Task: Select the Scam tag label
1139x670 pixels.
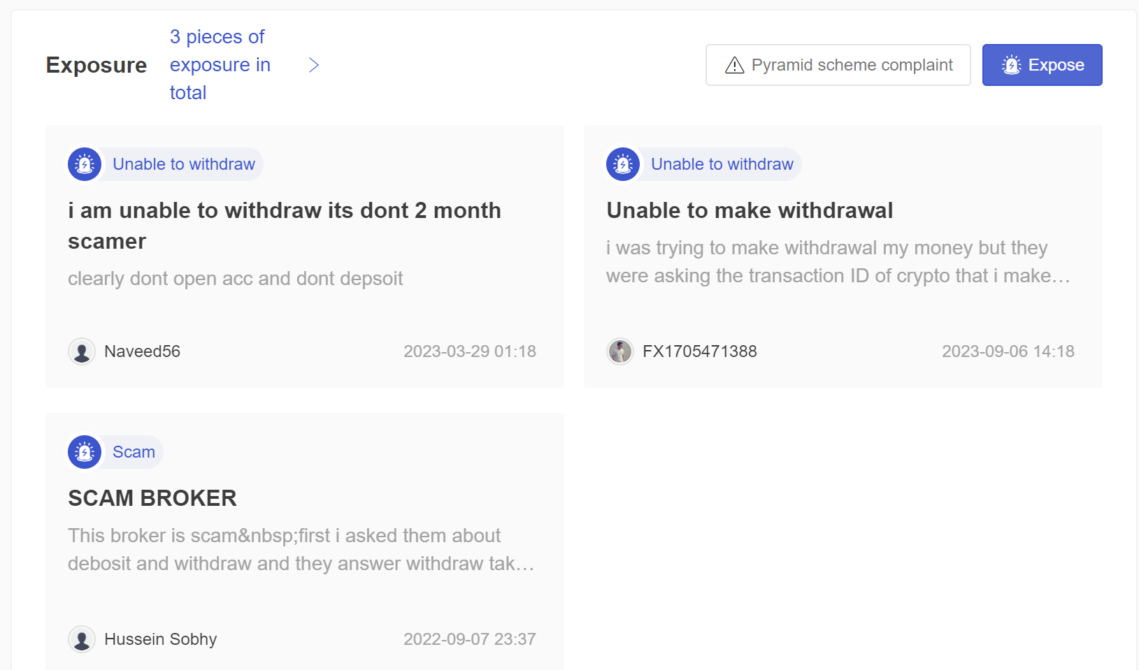Action: [134, 452]
